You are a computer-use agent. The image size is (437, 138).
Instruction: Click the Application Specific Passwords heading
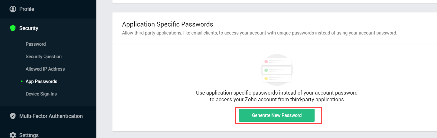point(168,24)
